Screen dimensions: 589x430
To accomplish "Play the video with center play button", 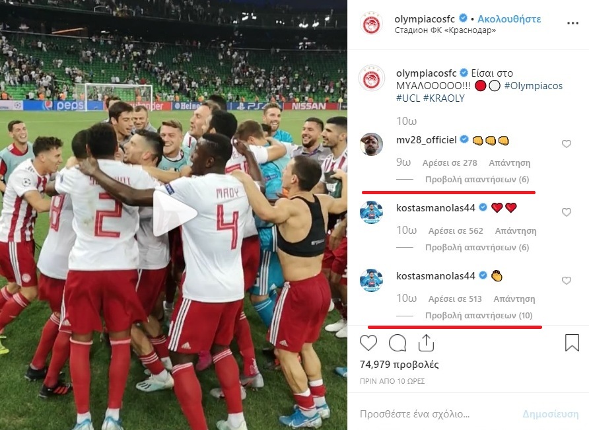I will 174,214.
